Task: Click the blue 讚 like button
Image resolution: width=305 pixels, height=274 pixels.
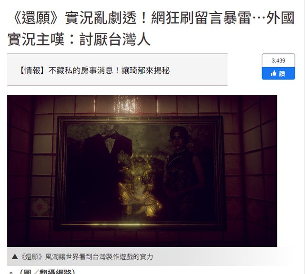Action: (x=278, y=73)
